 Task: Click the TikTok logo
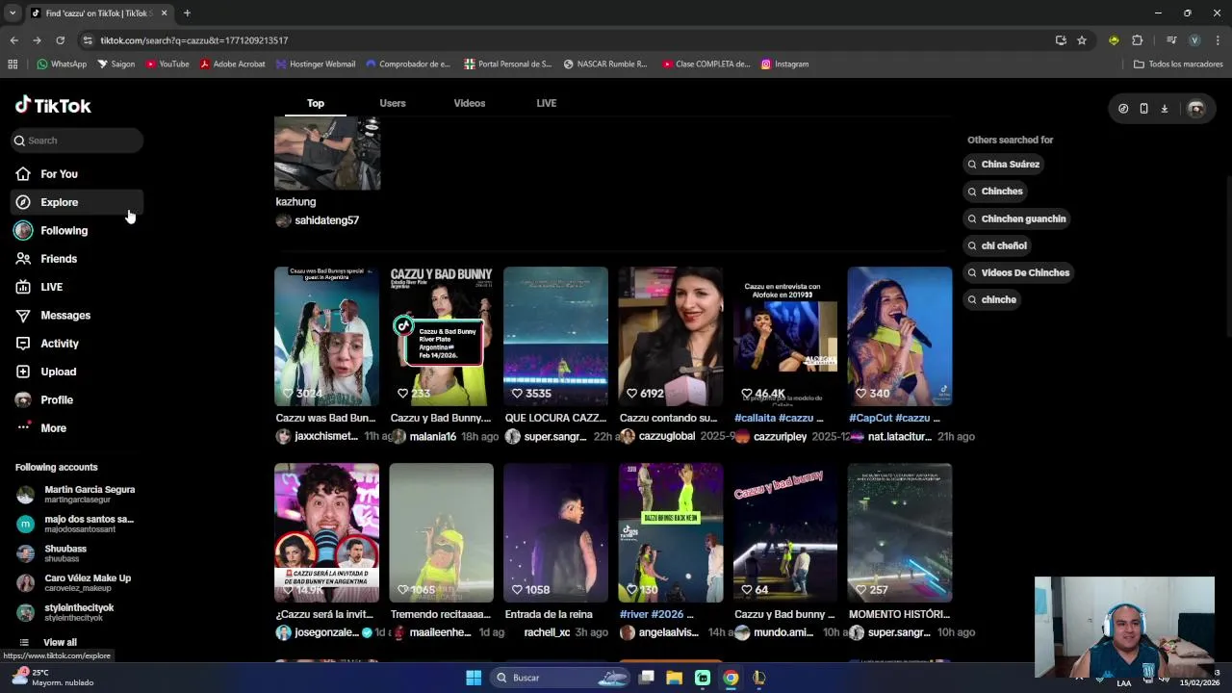[53, 106]
